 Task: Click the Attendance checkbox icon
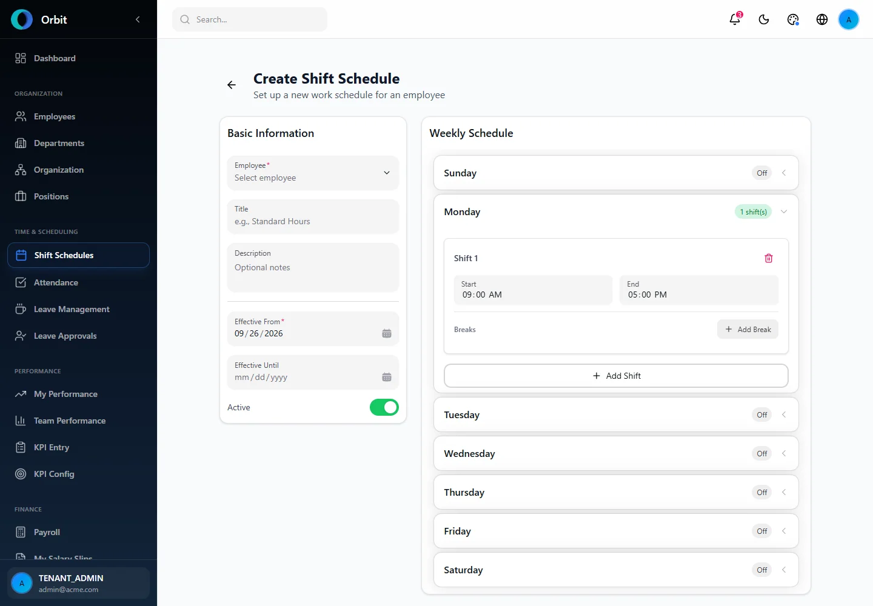tap(21, 282)
